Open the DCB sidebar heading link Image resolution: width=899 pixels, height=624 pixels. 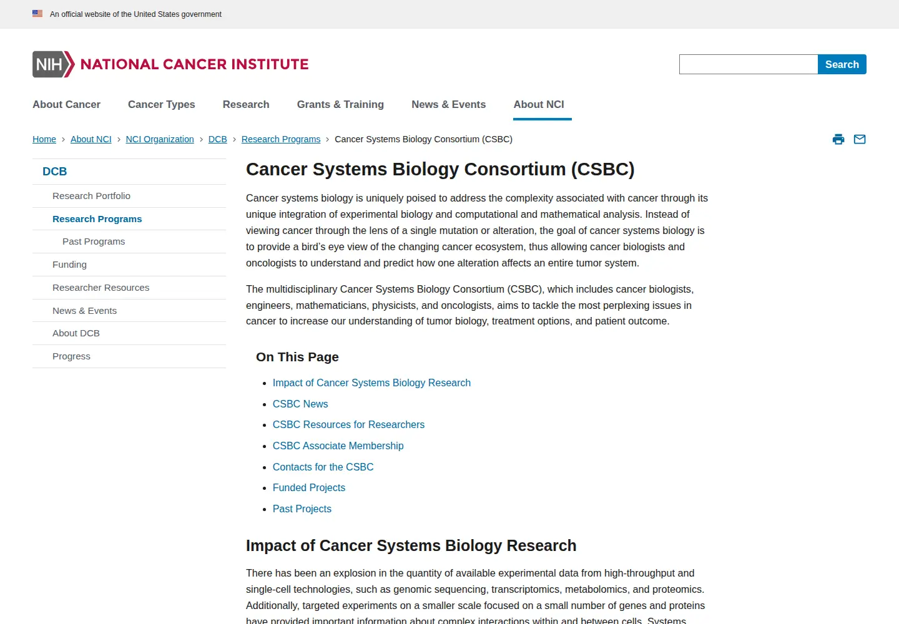[x=55, y=172]
